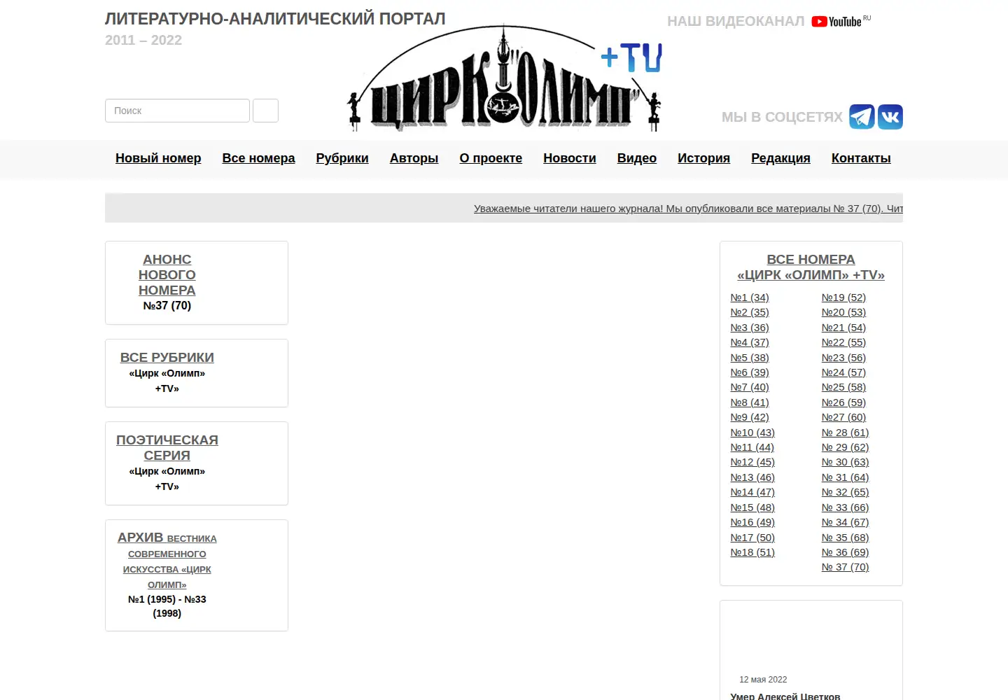
Task: Select Авторы in the navigation bar
Action: [414, 158]
